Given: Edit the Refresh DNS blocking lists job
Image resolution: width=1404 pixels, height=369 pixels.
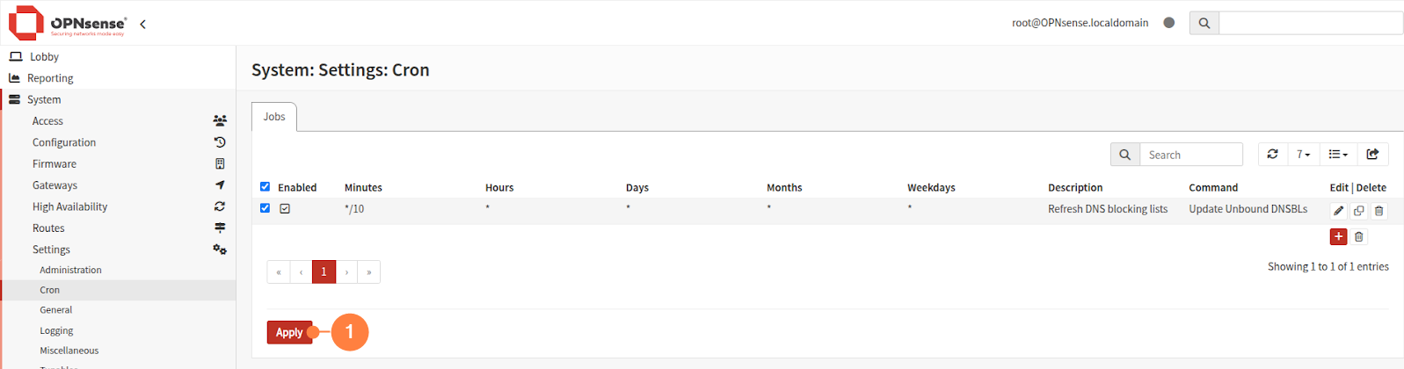Looking at the screenshot, I should click(1338, 211).
